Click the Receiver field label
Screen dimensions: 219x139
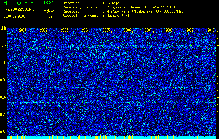tap(71, 11)
